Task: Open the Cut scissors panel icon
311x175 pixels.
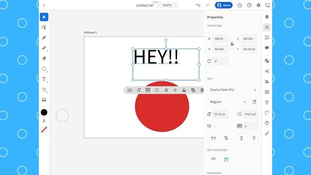Action: (267, 71)
